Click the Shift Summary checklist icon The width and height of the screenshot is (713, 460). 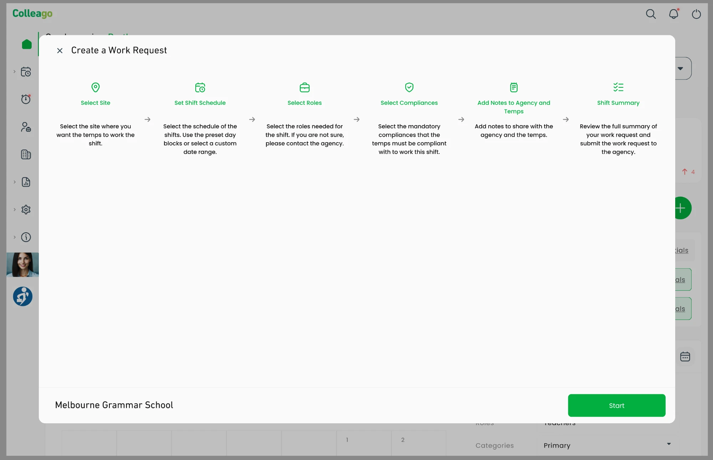[618, 87]
